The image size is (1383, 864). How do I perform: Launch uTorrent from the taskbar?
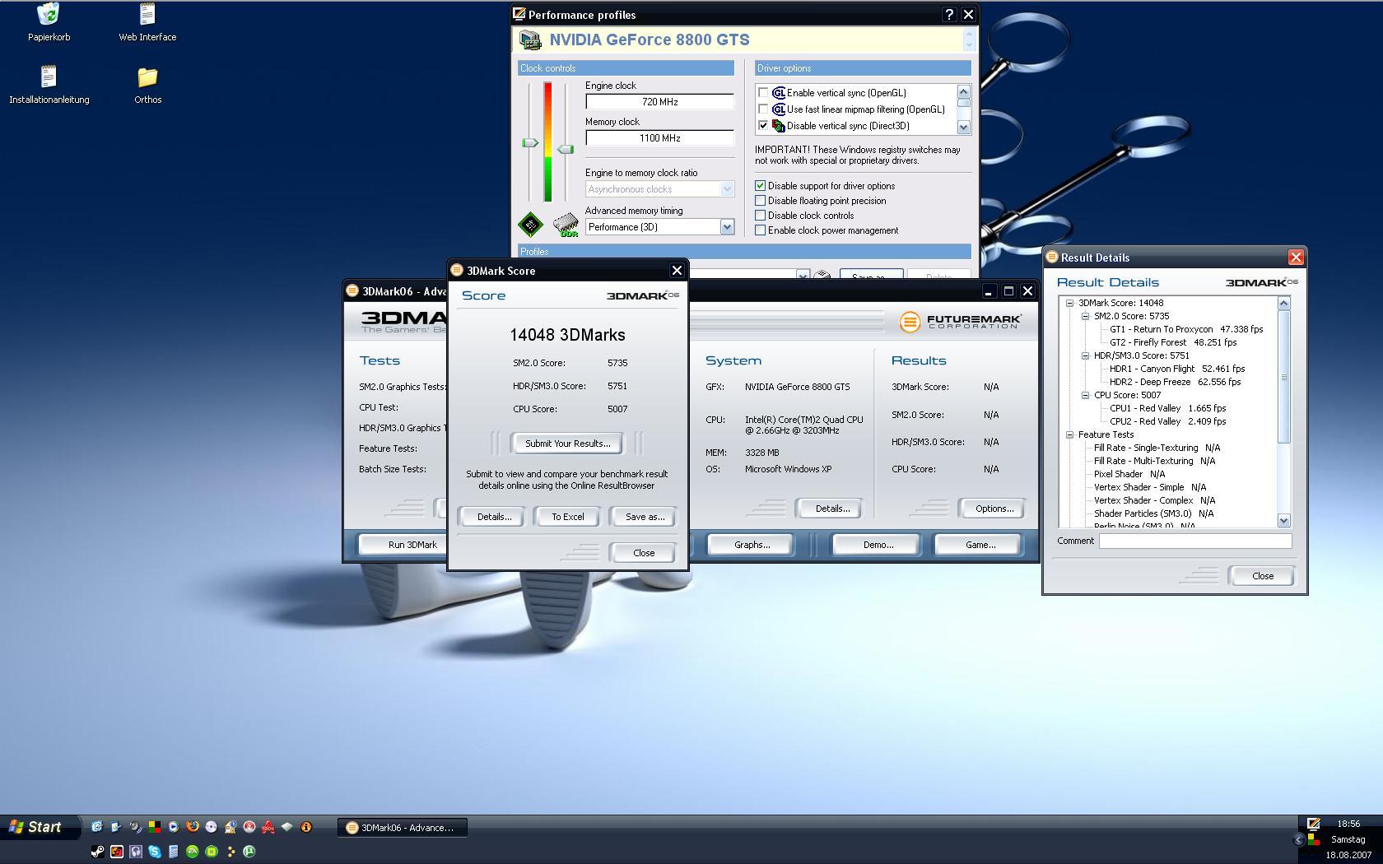[249, 852]
